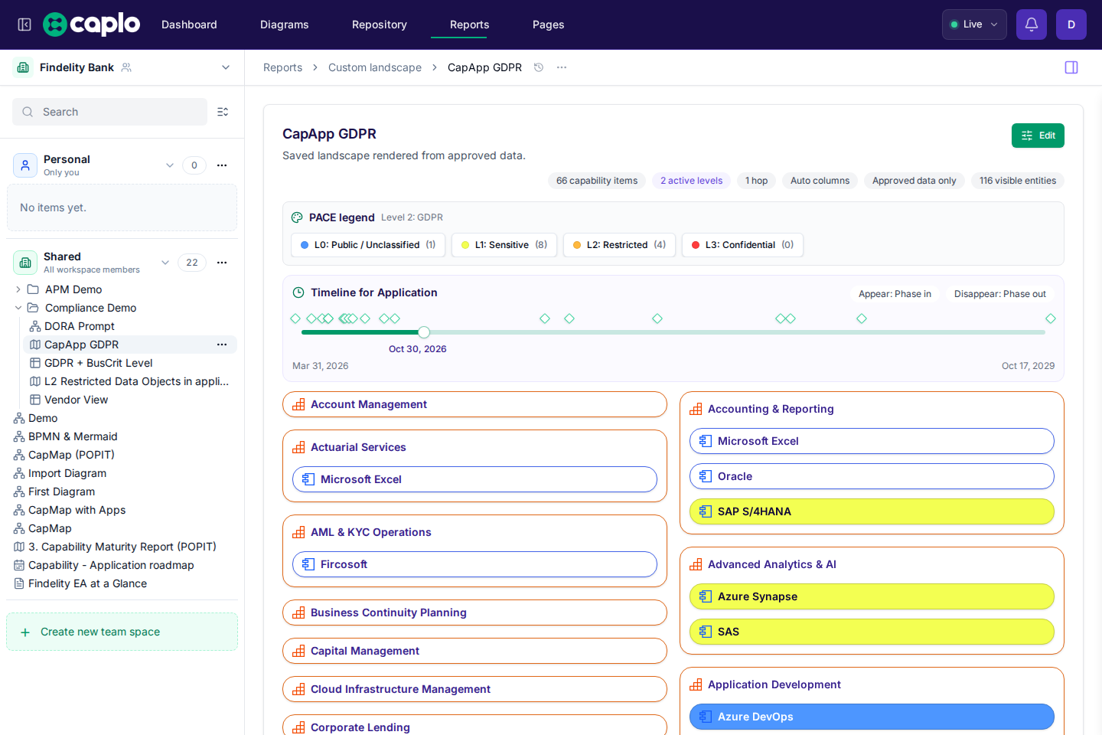This screenshot has width=1102, height=735.
Task: Expand the APM Demo folder
Action: coord(18,289)
